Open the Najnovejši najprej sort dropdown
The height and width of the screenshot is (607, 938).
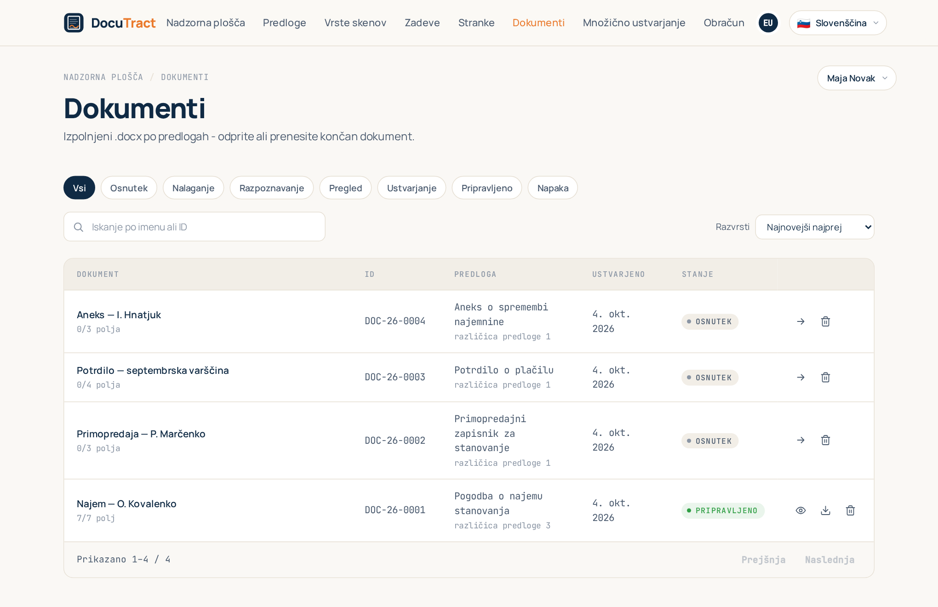(815, 227)
